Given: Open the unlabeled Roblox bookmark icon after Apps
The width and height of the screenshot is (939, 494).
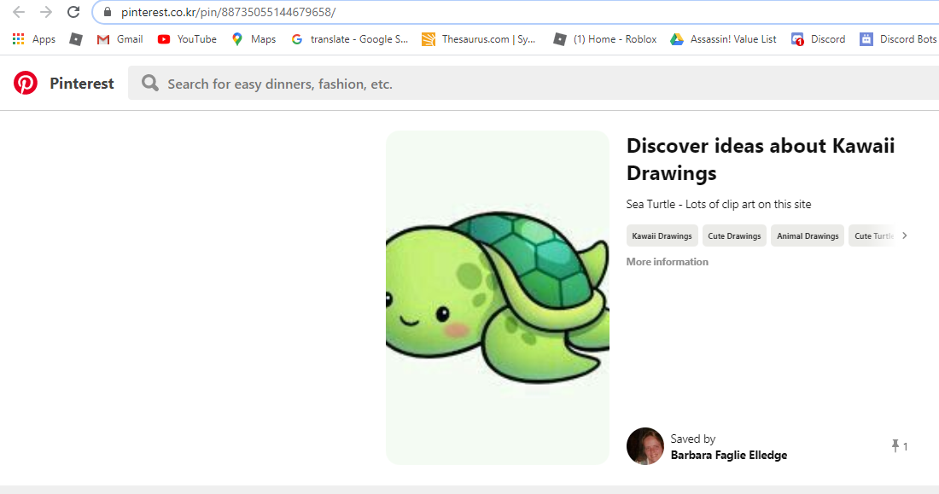Looking at the screenshot, I should pos(75,39).
